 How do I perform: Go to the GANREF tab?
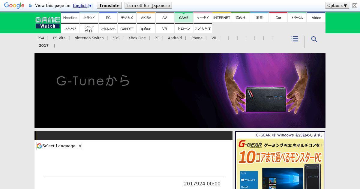point(127,28)
